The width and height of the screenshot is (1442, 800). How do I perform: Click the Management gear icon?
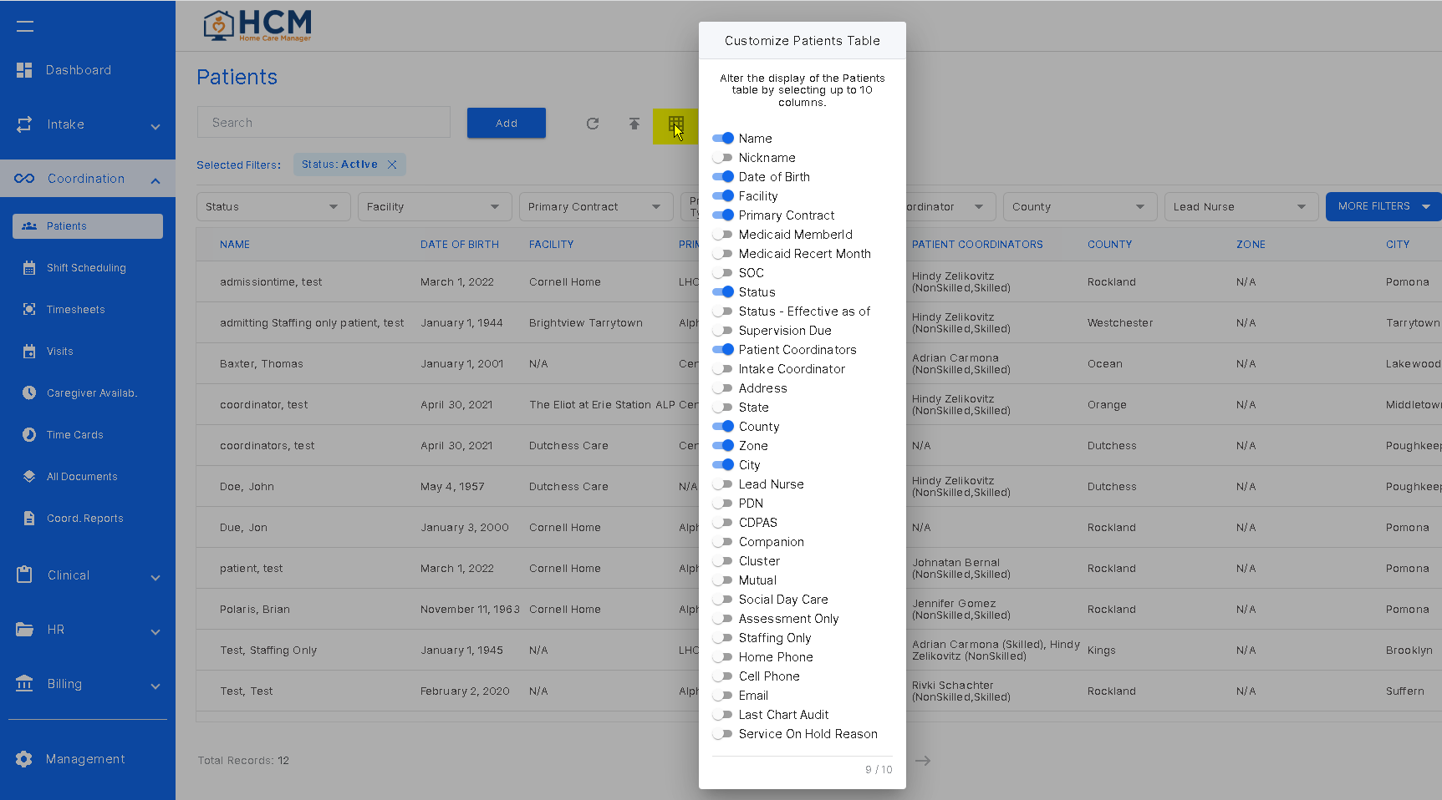click(24, 759)
